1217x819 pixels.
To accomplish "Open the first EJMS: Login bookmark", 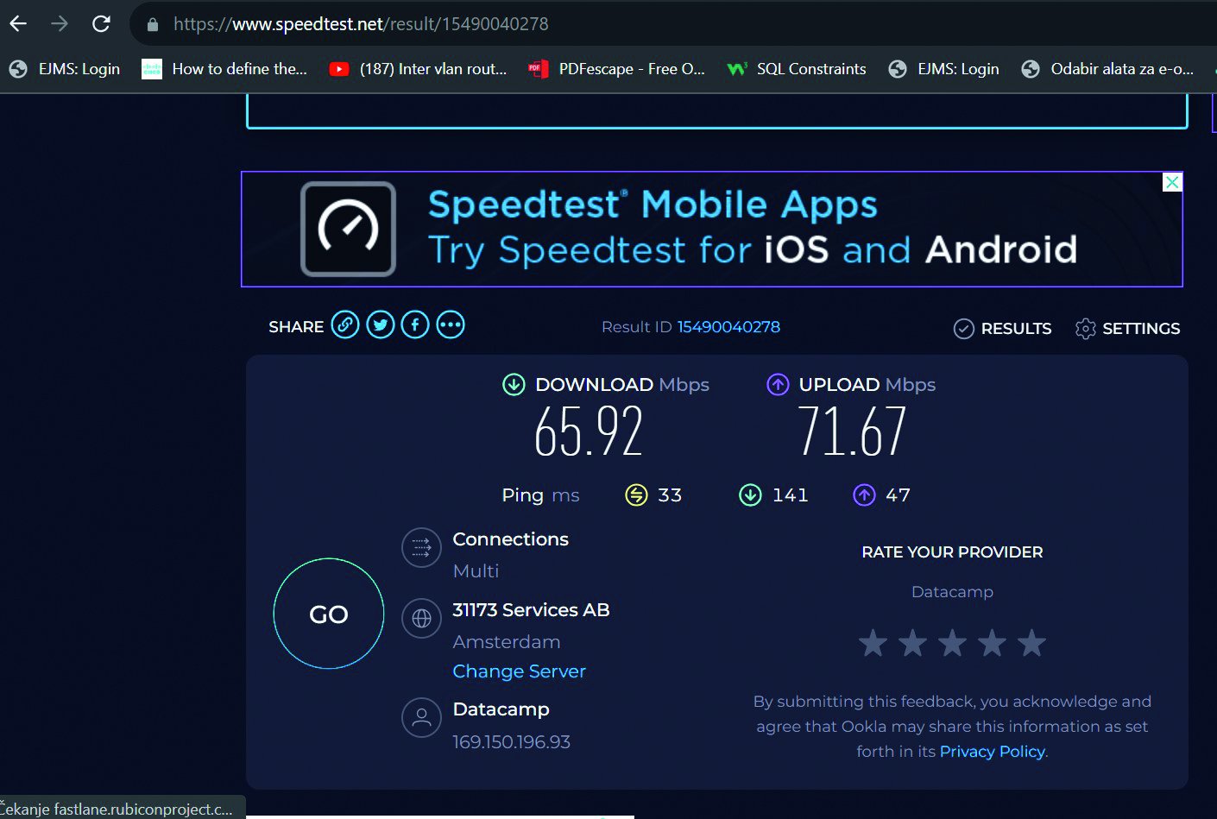I will tap(65, 69).
